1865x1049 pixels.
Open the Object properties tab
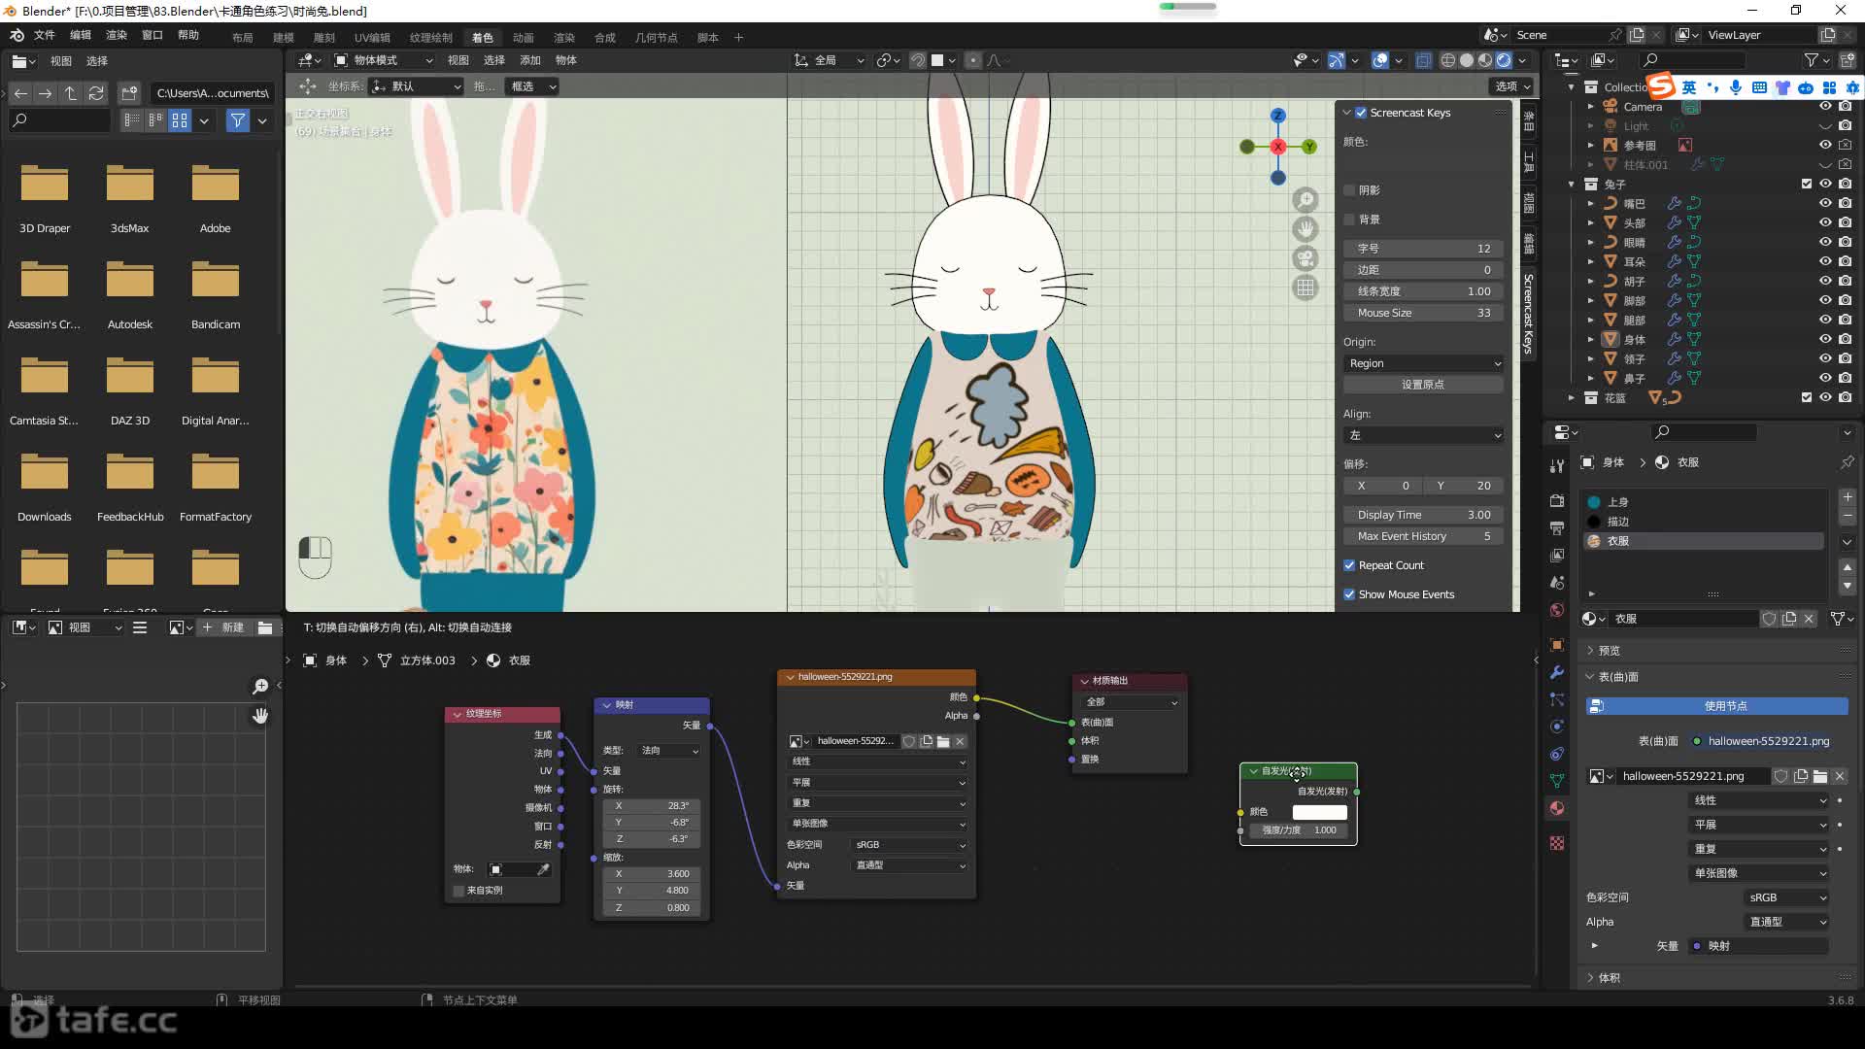[x=1557, y=645]
